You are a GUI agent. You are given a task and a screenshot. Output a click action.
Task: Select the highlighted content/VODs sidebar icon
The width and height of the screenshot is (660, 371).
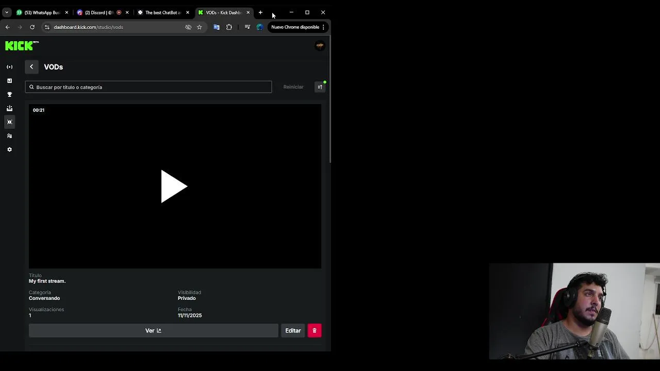(9, 122)
